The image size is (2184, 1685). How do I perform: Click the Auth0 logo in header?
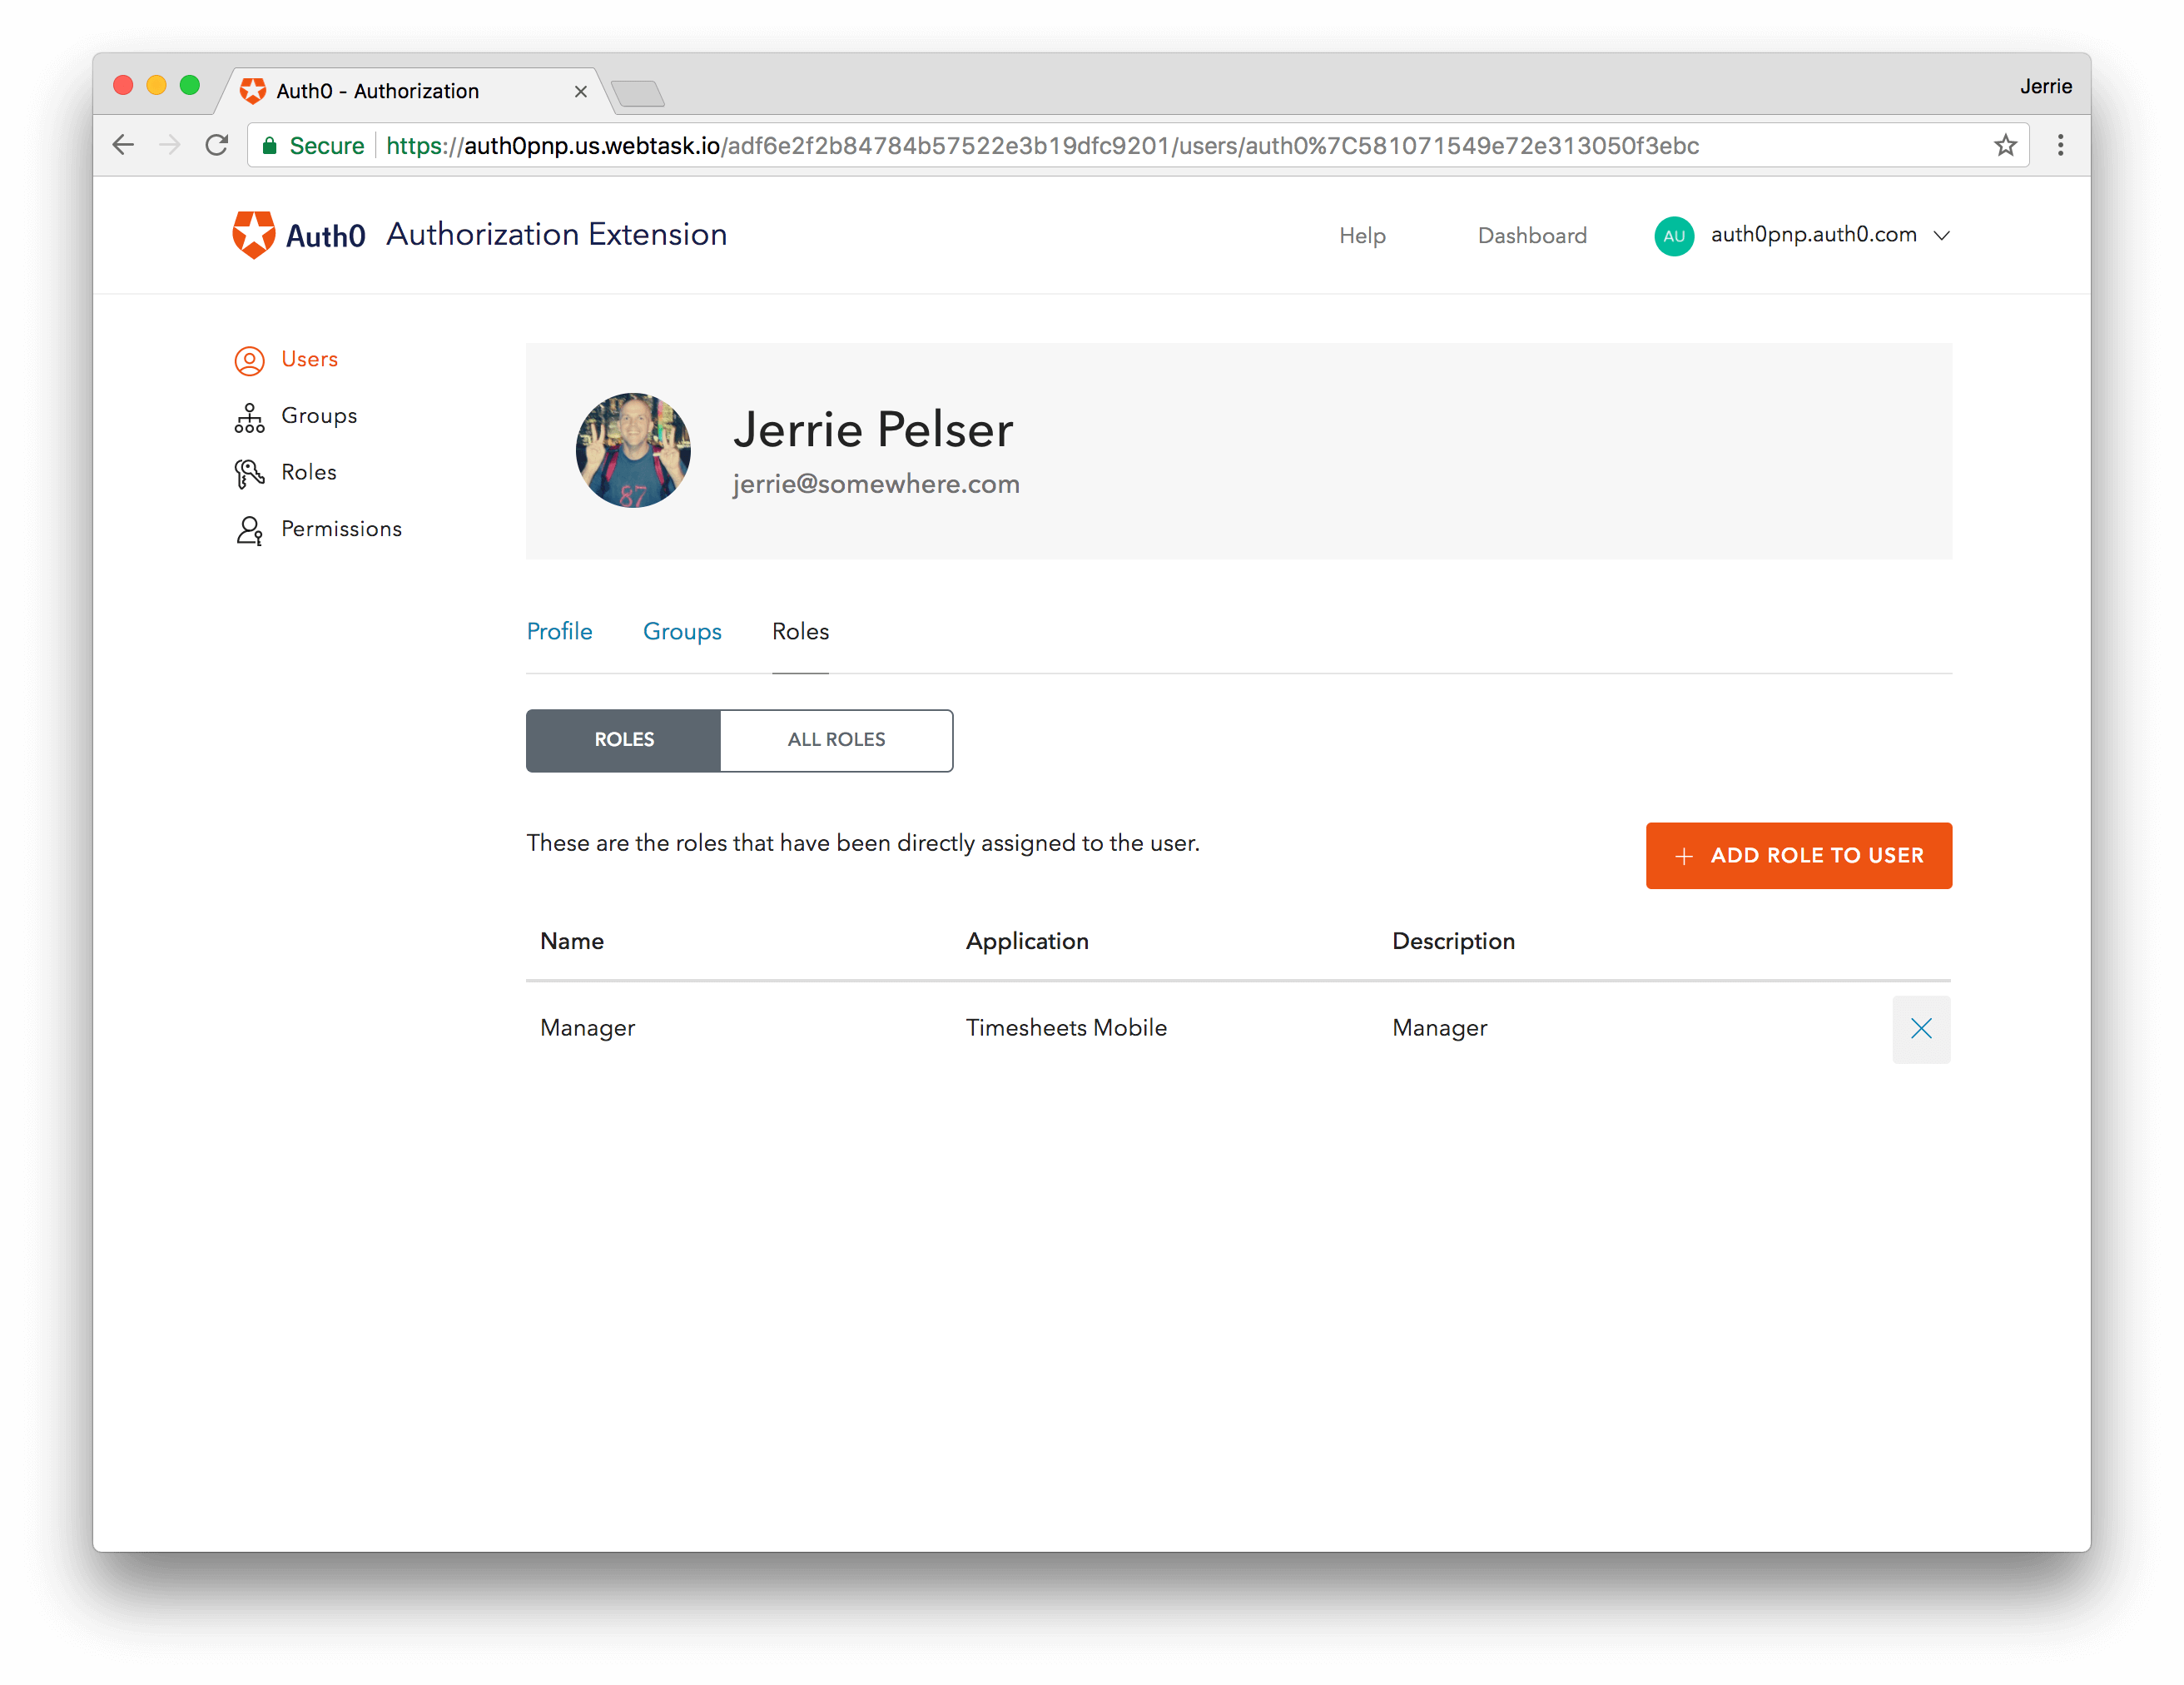tap(255, 232)
